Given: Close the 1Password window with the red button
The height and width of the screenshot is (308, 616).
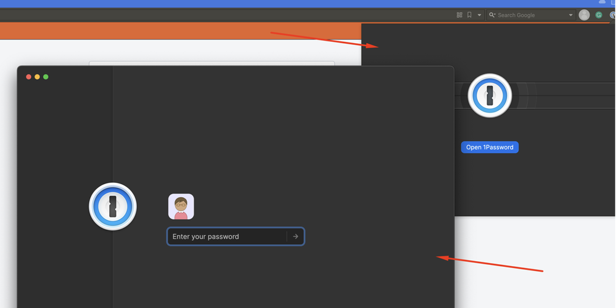Looking at the screenshot, I should 28,77.
